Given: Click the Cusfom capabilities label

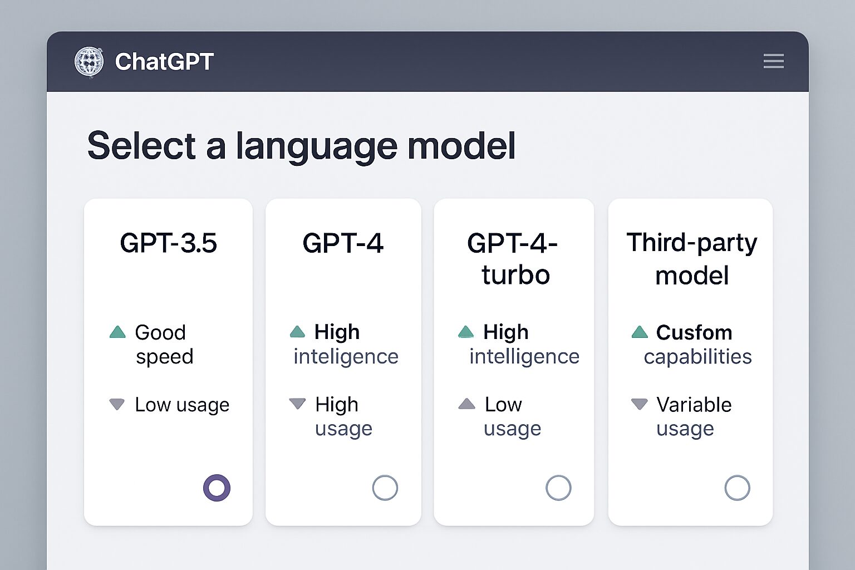Looking at the screenshot, I should pyautogui.click(x=698, y=345).
